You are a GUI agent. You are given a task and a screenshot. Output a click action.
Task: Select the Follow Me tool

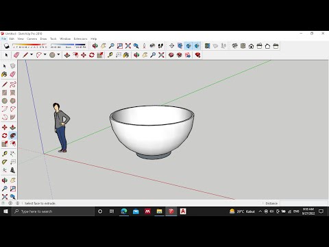point(12,136)
